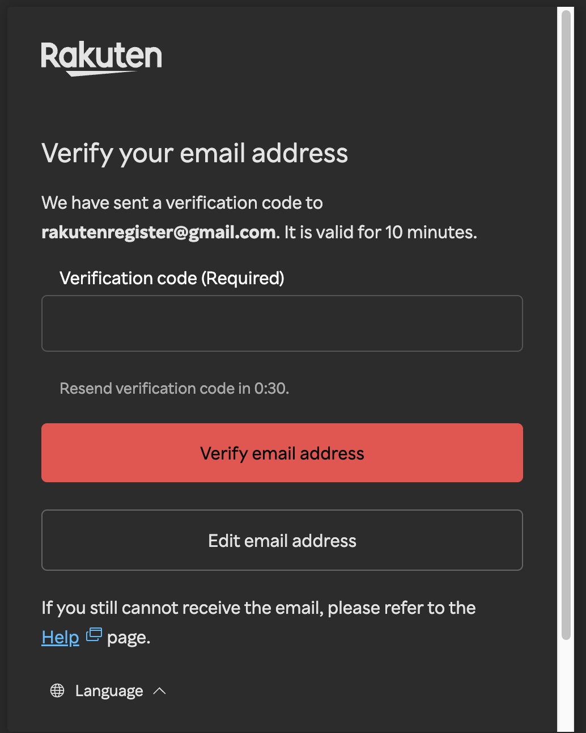Click the "If you still cannot receive" sentence
The width and height of the screenshot is (586, 733).
click(x=258, y=608)
